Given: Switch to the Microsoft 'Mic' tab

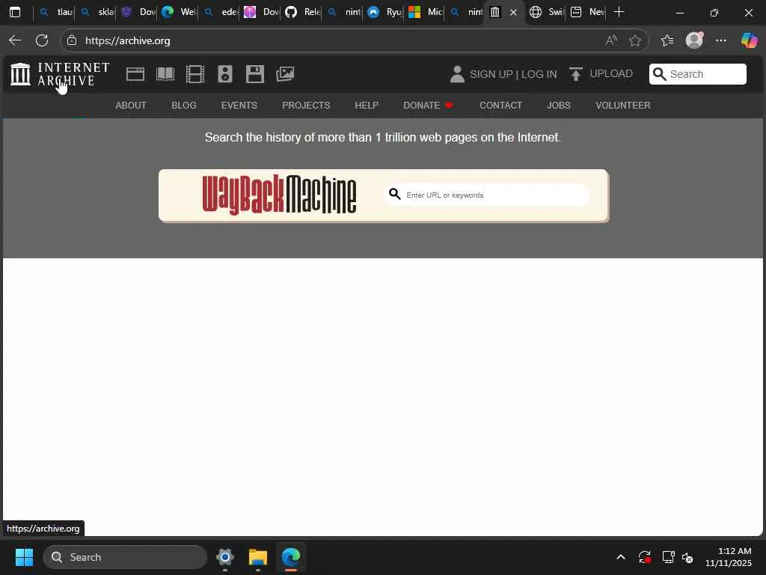Looking at the screenshot, I should 425,12.
